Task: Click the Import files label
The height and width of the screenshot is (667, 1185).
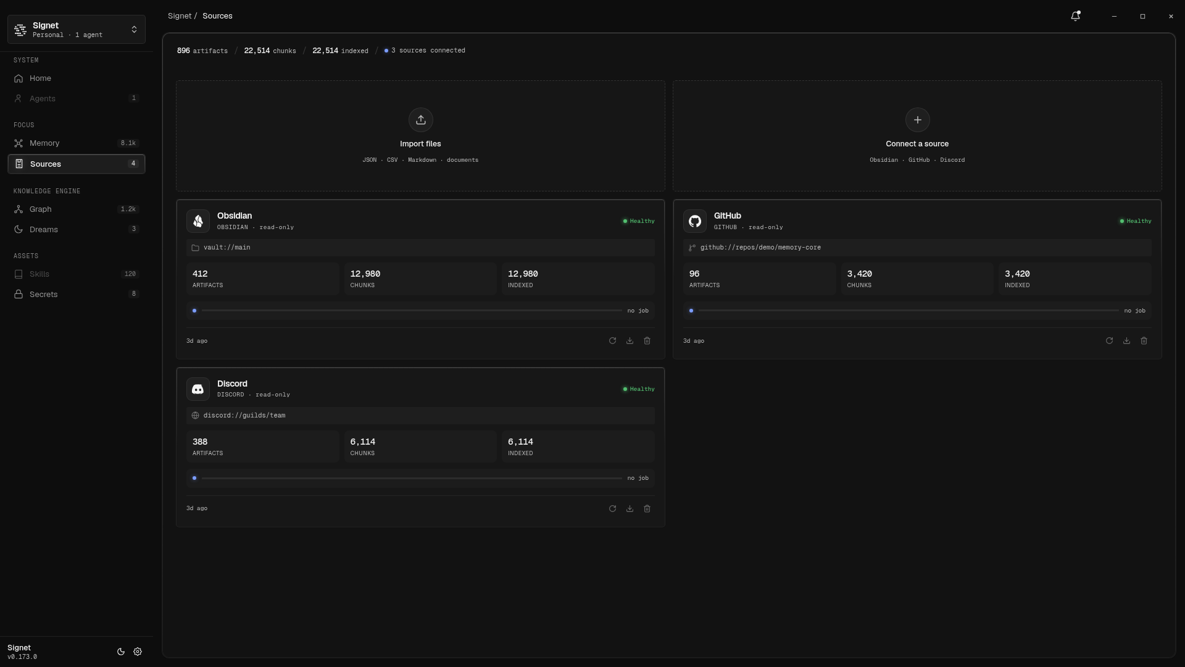Action: [x=420, y=144]
